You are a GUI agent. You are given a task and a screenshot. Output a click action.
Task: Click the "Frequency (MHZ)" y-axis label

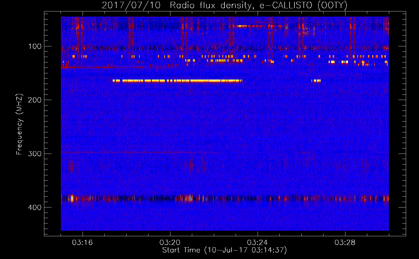coord(19,124)
